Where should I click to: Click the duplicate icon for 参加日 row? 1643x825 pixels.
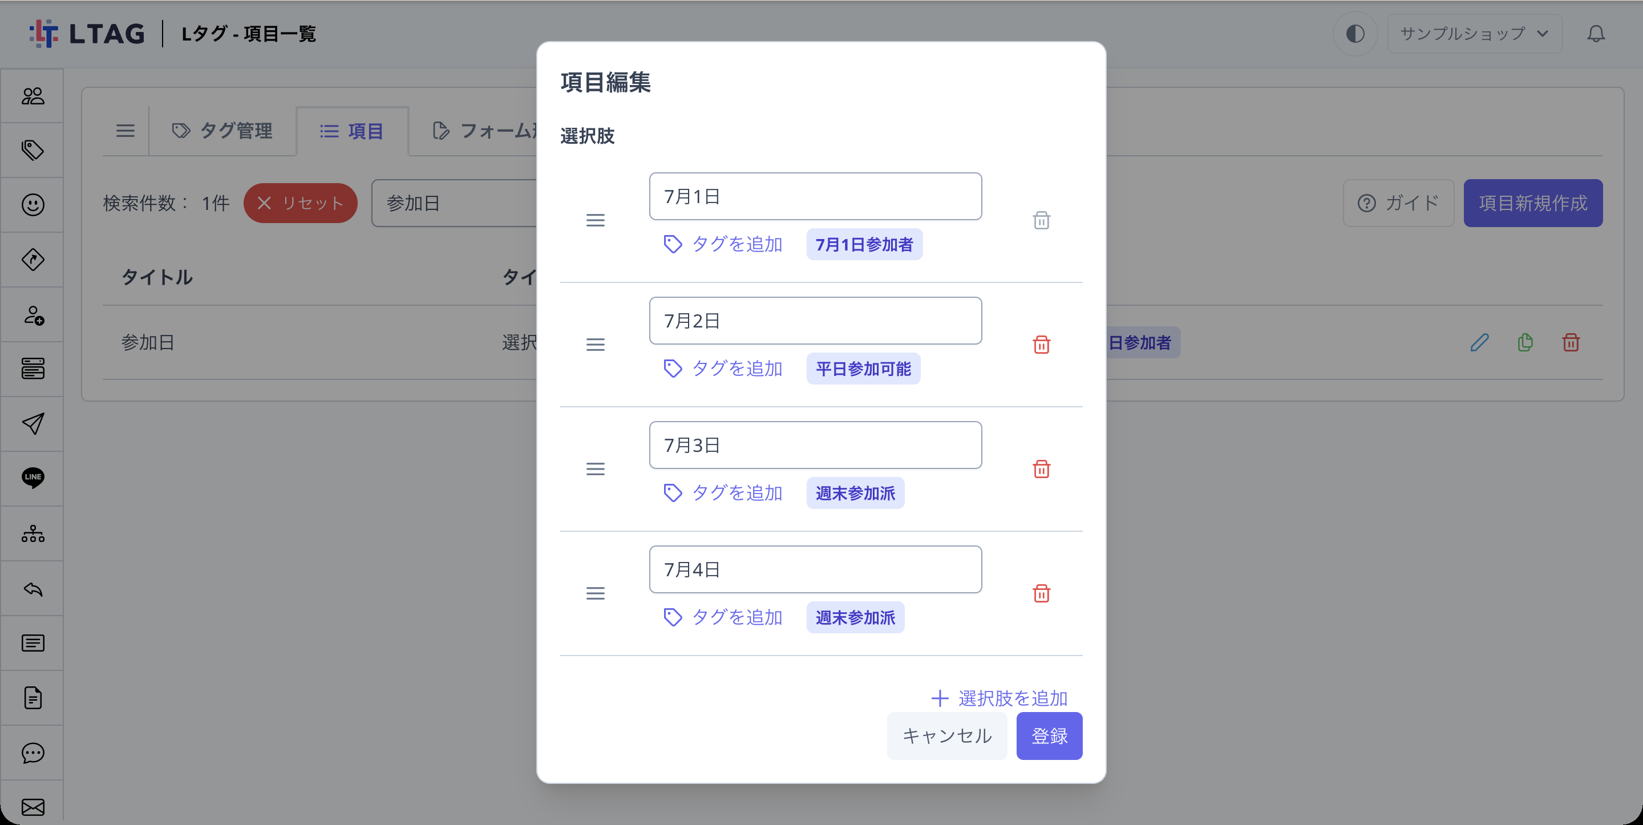pos(1525,343)
